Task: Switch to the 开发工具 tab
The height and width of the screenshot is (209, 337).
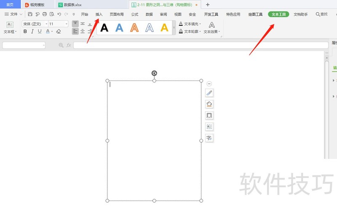Action: [211, 14]
